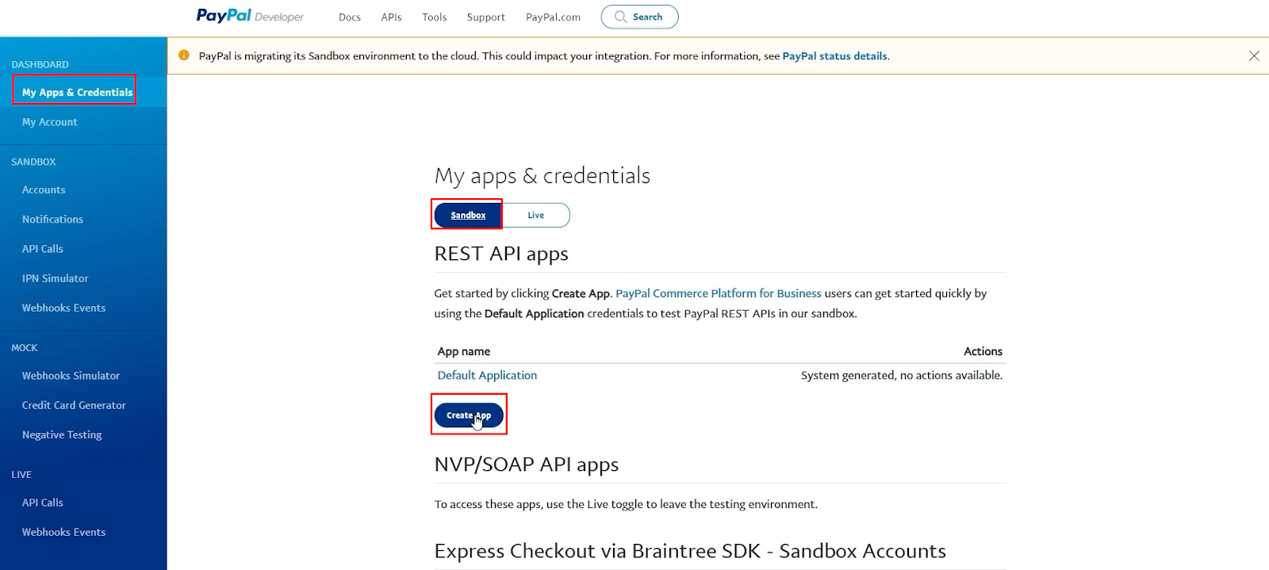Go to PayPal.com link in header
The height and width of the screenshot is (570, 1269).
[553, 17]
